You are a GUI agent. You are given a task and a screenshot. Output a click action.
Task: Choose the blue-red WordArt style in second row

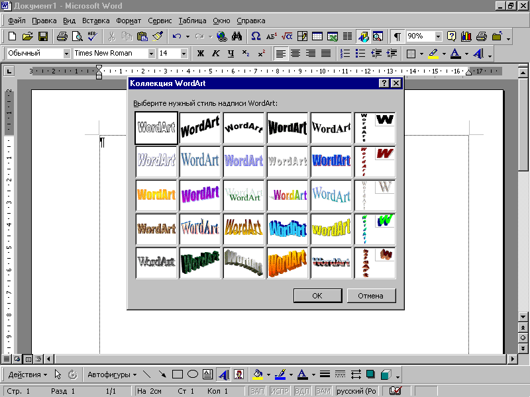331,161
